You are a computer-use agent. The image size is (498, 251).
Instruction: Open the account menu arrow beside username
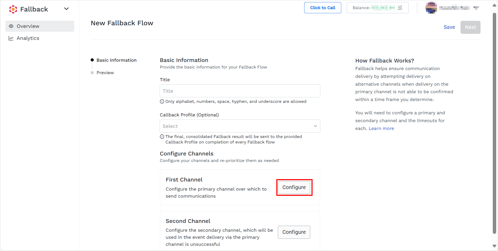(x=476, y=8)
